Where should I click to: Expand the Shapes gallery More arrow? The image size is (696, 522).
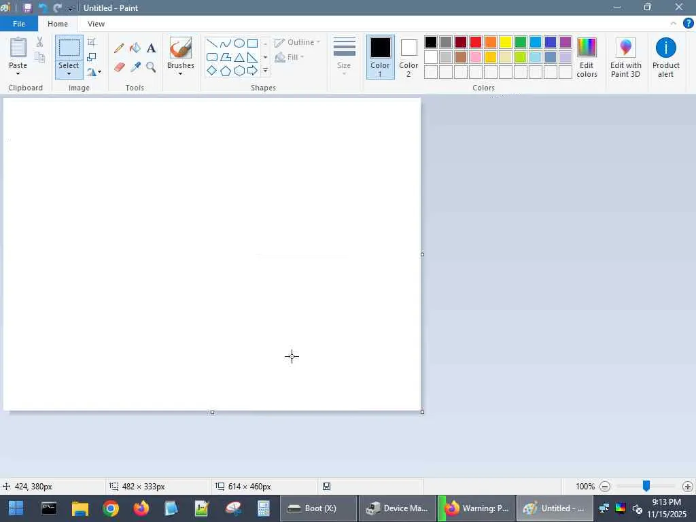(x=266, y=71)
